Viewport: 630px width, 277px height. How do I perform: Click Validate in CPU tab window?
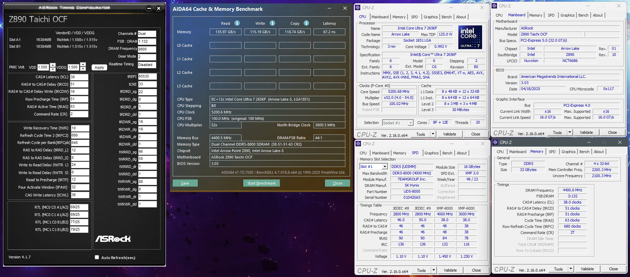tap(450, 134)
